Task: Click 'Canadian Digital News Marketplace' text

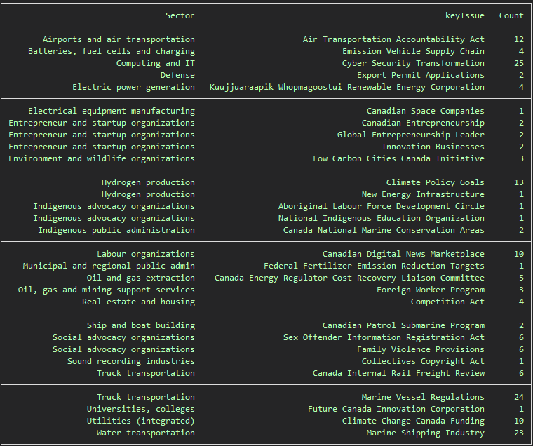Action: (403, 254)
